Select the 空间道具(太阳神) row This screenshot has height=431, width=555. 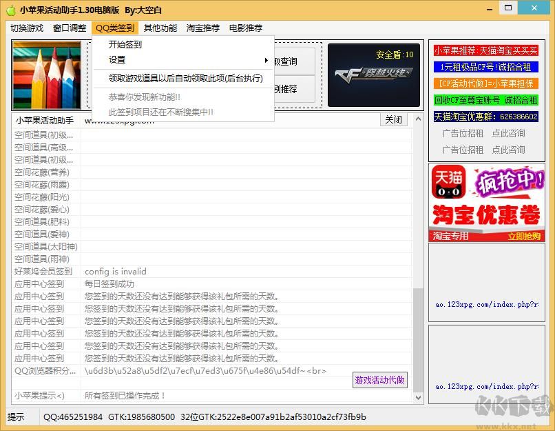click(x=212, y=247)
